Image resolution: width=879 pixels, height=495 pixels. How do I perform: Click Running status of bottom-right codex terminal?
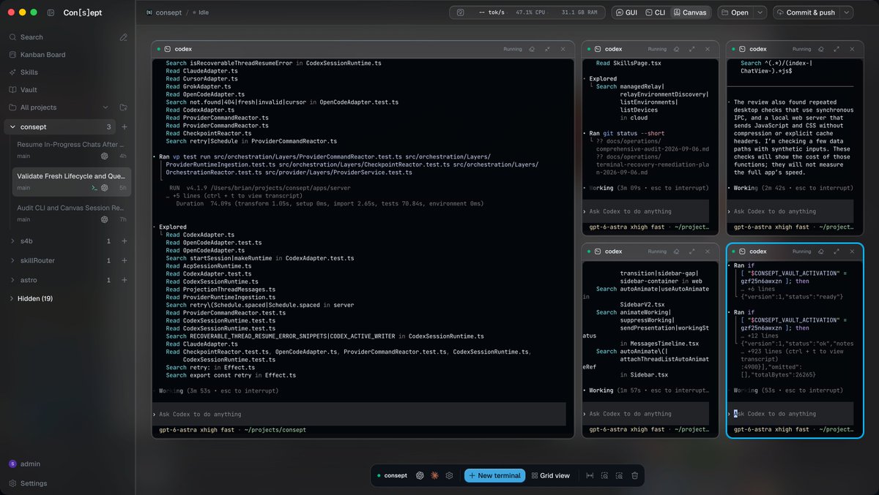(801, 252)
